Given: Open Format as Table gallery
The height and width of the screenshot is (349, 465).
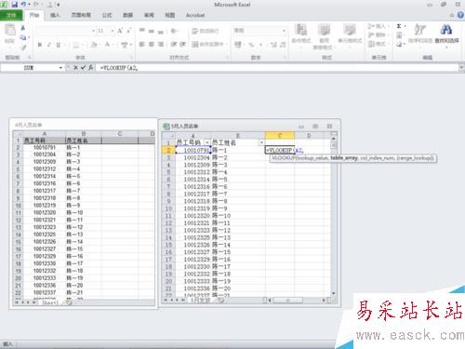Looking at the screenshot, I should point(324,36).
